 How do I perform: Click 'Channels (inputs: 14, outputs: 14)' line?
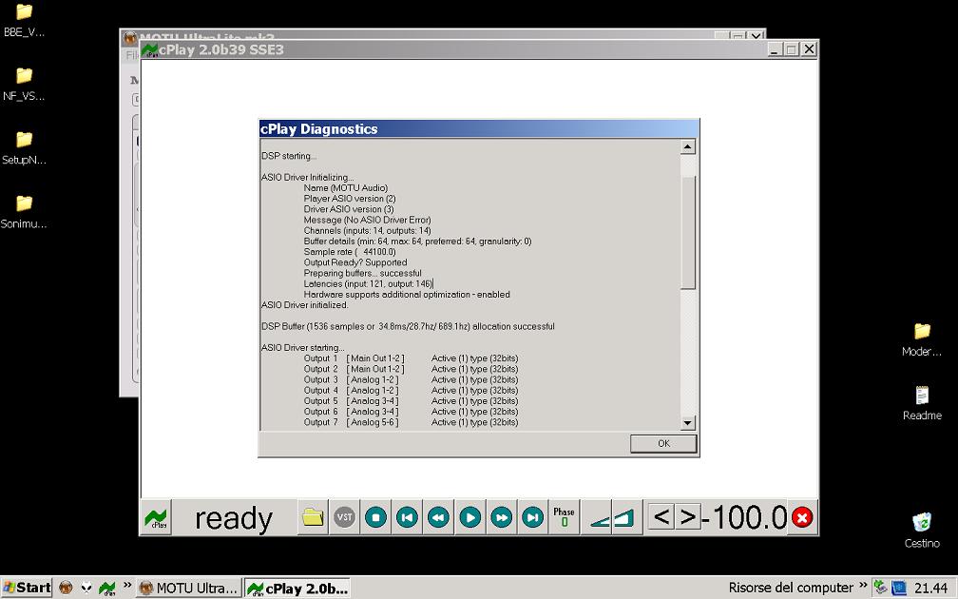(367, 230)
